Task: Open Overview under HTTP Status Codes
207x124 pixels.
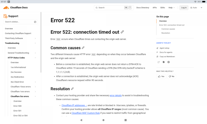Action: pyautogui.click(x=14, y=62)
